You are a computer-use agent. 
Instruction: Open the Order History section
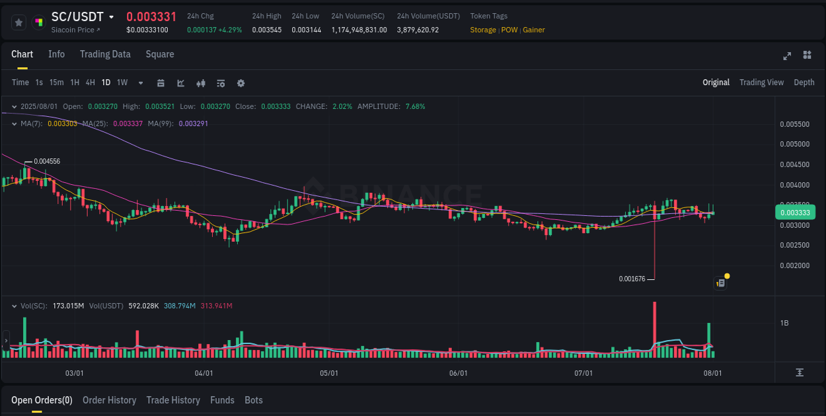tap(109, 400)
